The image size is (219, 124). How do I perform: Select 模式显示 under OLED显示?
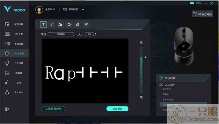click(x=166, y=90)
